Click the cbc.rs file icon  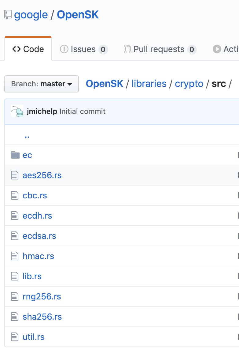15,196
